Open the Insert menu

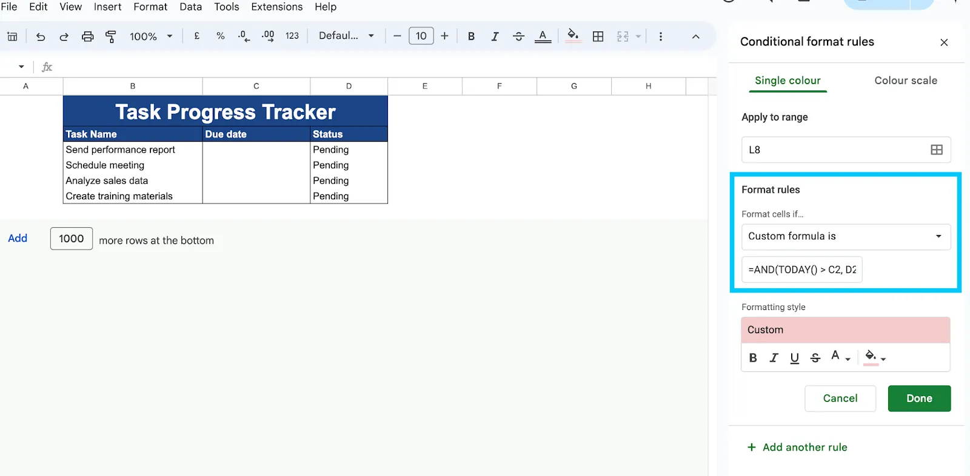pos(107,7)
